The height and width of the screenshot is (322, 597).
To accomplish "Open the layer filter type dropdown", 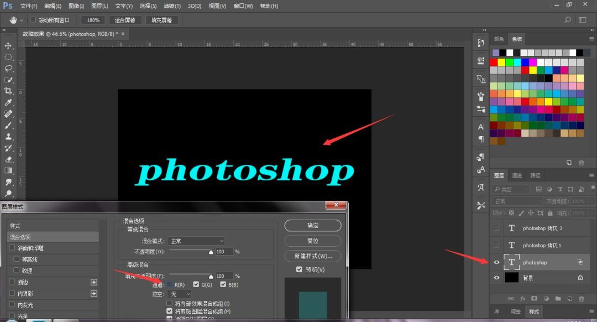I will 511,189.
